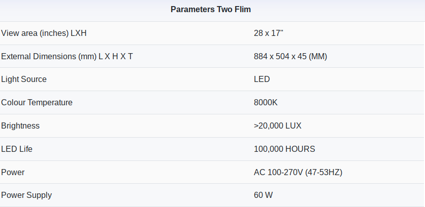Select the Light Source row label
The image size is (425, 207).
click(x=24, y=79)
